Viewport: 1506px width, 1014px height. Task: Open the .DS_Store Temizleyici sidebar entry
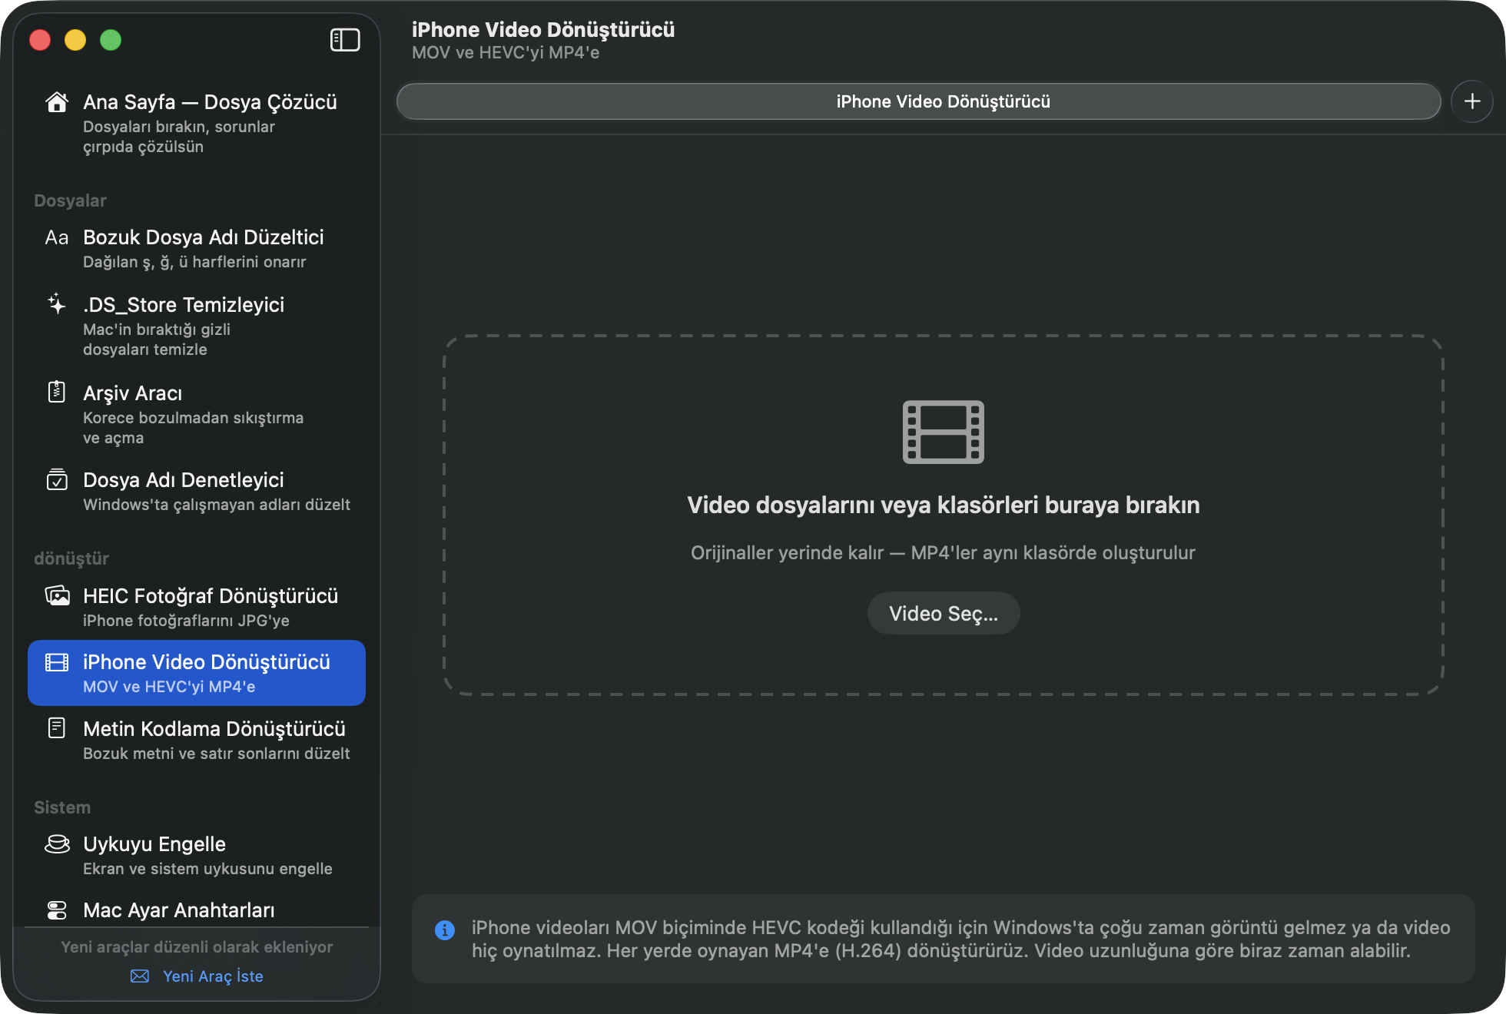tap(197, 326)
